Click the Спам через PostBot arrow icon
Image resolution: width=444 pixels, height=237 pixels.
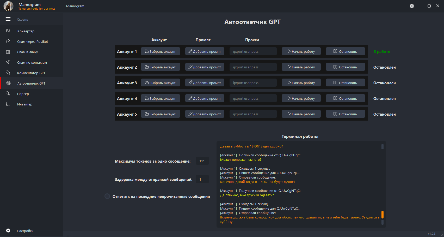click(x=8, y=42)
